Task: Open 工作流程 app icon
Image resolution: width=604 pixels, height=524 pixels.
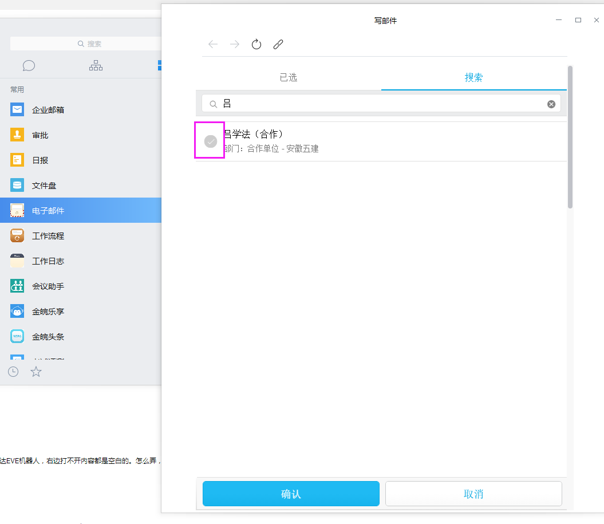Action: click(17, 236)
